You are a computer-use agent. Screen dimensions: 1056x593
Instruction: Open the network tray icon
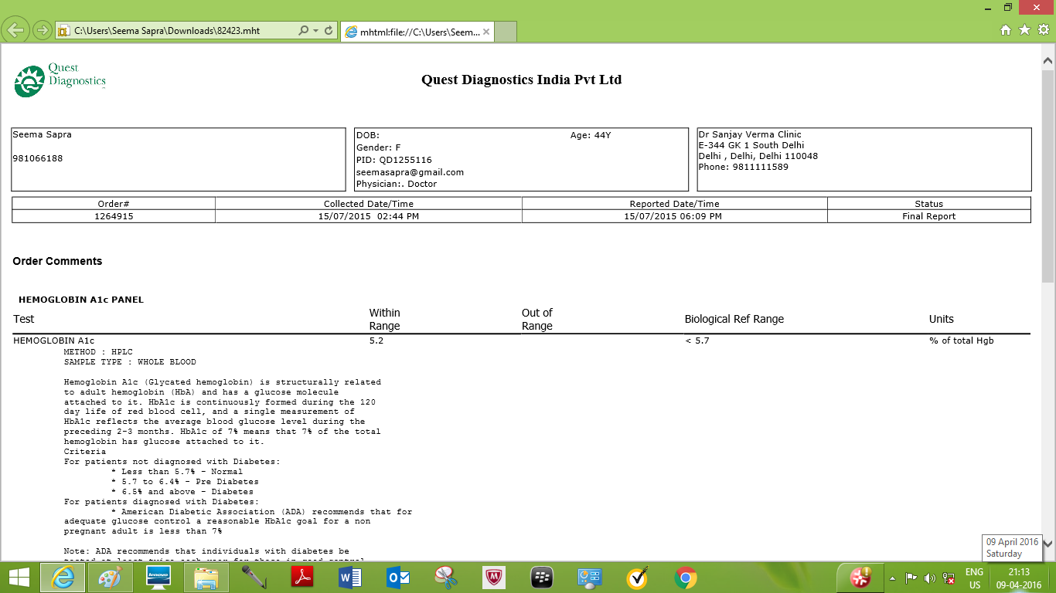pos(949,578)
